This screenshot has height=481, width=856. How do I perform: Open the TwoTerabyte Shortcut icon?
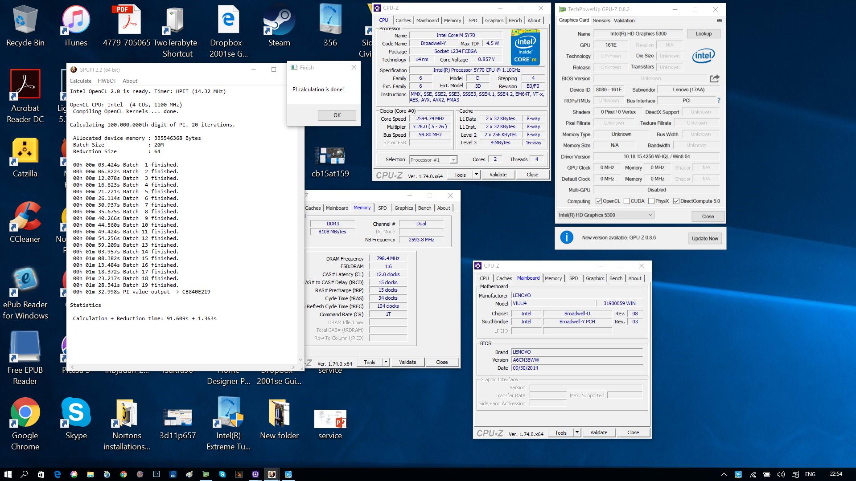177,31
